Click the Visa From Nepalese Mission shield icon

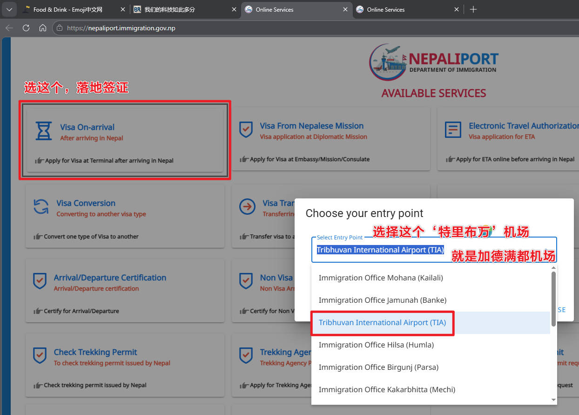(246, 130)
